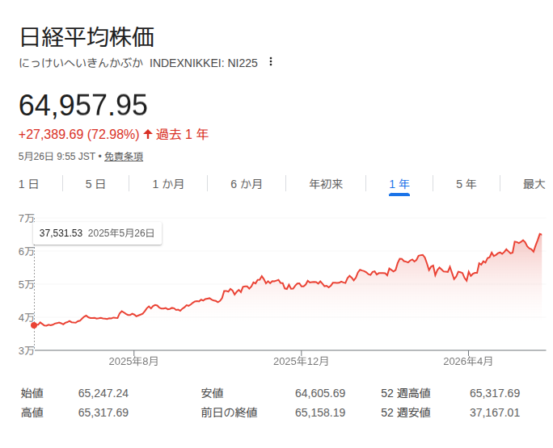This screenshot has height=448, width=553.
Task: Select the 5日 time range tab
Action: (95, 184)
